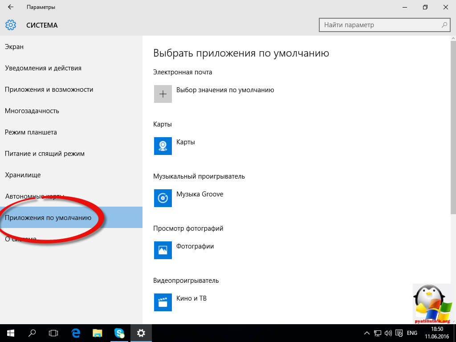Click the Кино и ТВ app icon
456x342 pixels.
(163, 302)
